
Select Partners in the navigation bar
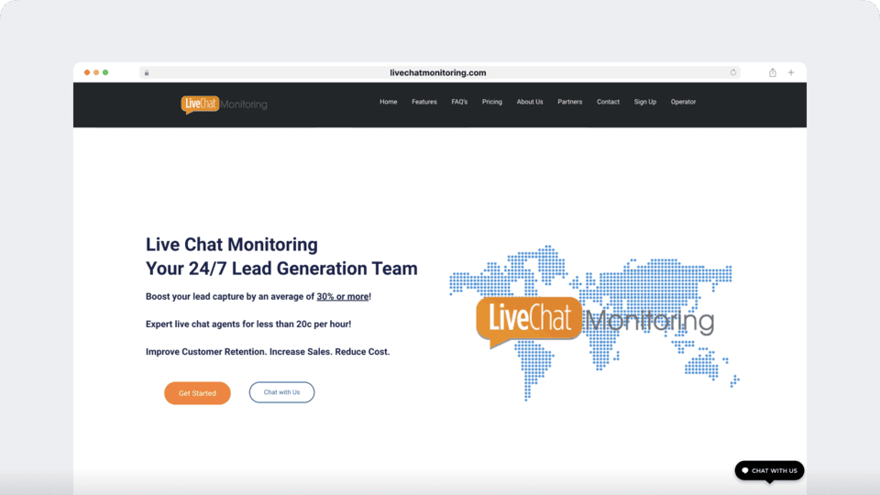(569, 102)
